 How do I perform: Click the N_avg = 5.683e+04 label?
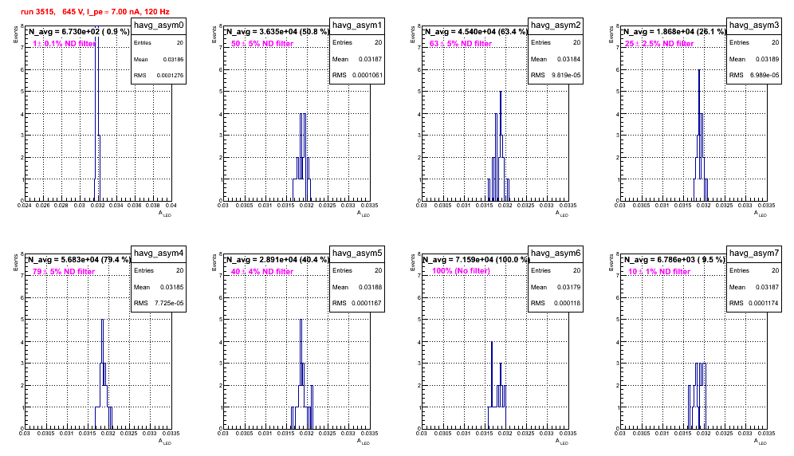pyautogui.click(x=78, y=260)
